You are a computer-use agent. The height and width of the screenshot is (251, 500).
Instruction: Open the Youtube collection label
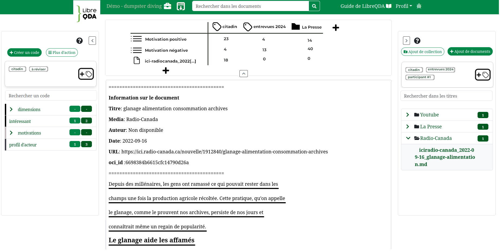[x=429, y=115]
